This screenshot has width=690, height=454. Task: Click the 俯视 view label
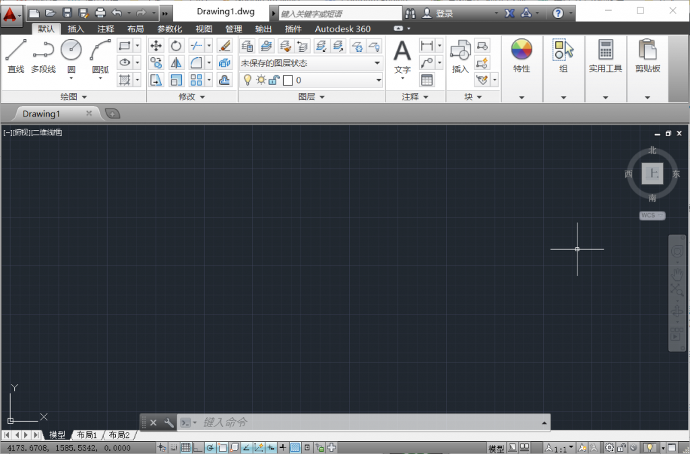22,133
